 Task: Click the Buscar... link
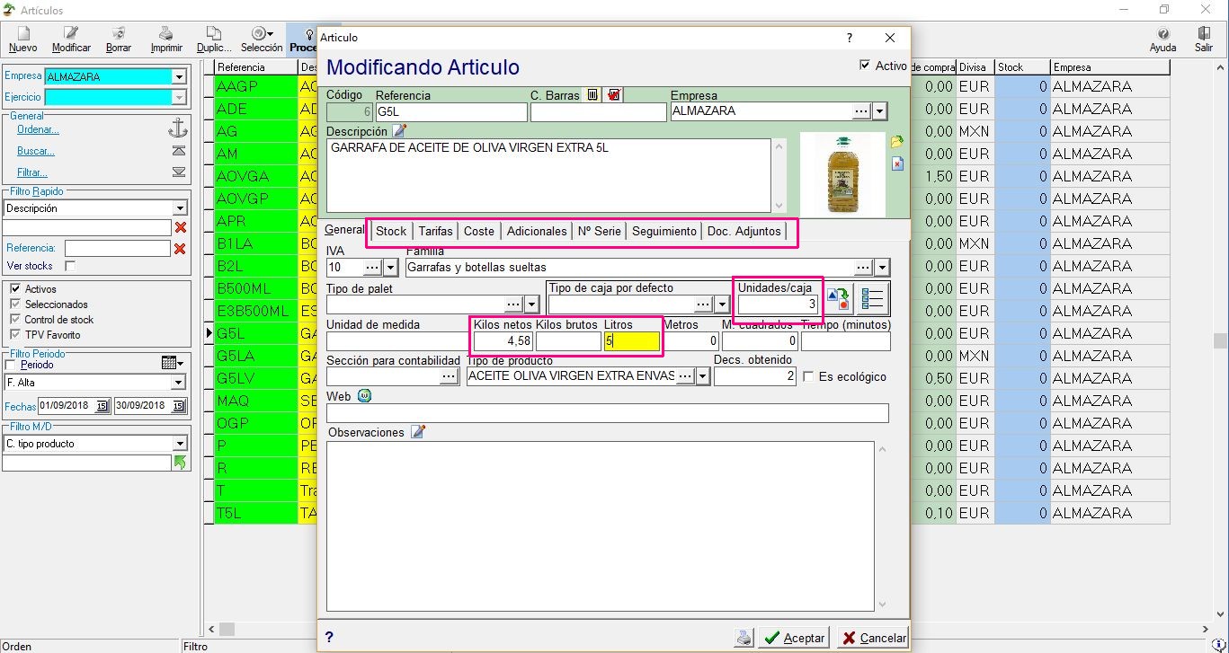tap(36, 151)
